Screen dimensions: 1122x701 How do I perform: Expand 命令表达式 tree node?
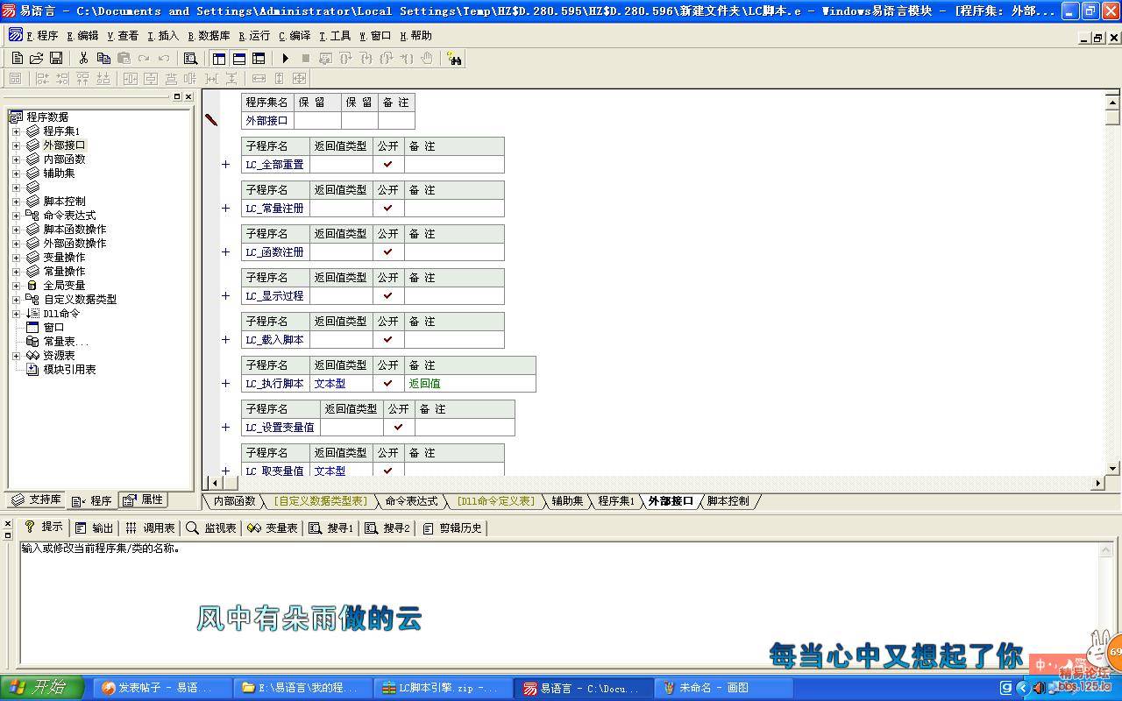[16, 215]
